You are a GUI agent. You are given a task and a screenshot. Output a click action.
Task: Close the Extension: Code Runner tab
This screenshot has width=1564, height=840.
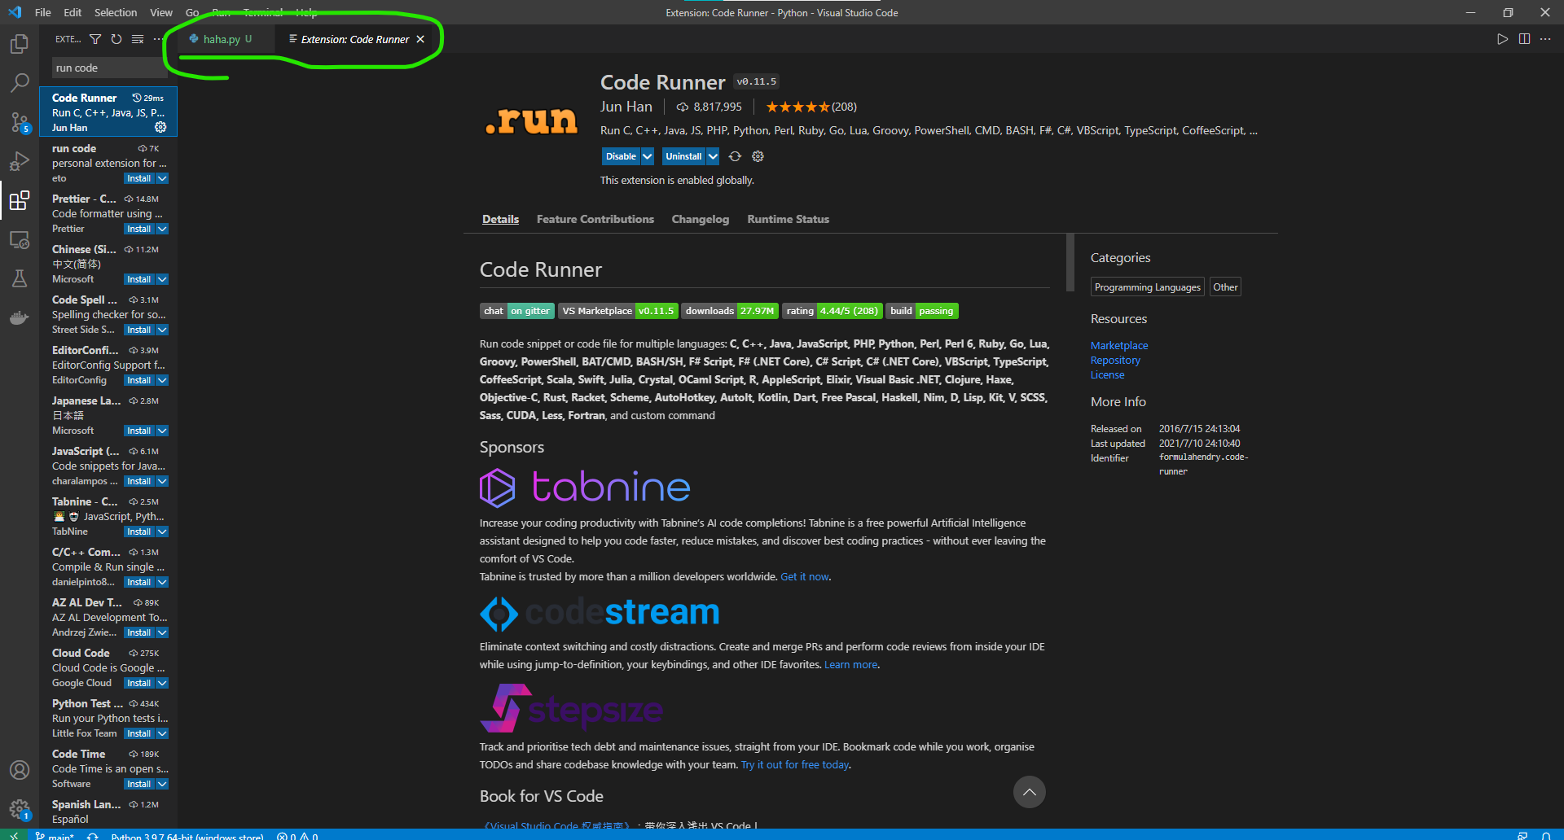(420, 39)
